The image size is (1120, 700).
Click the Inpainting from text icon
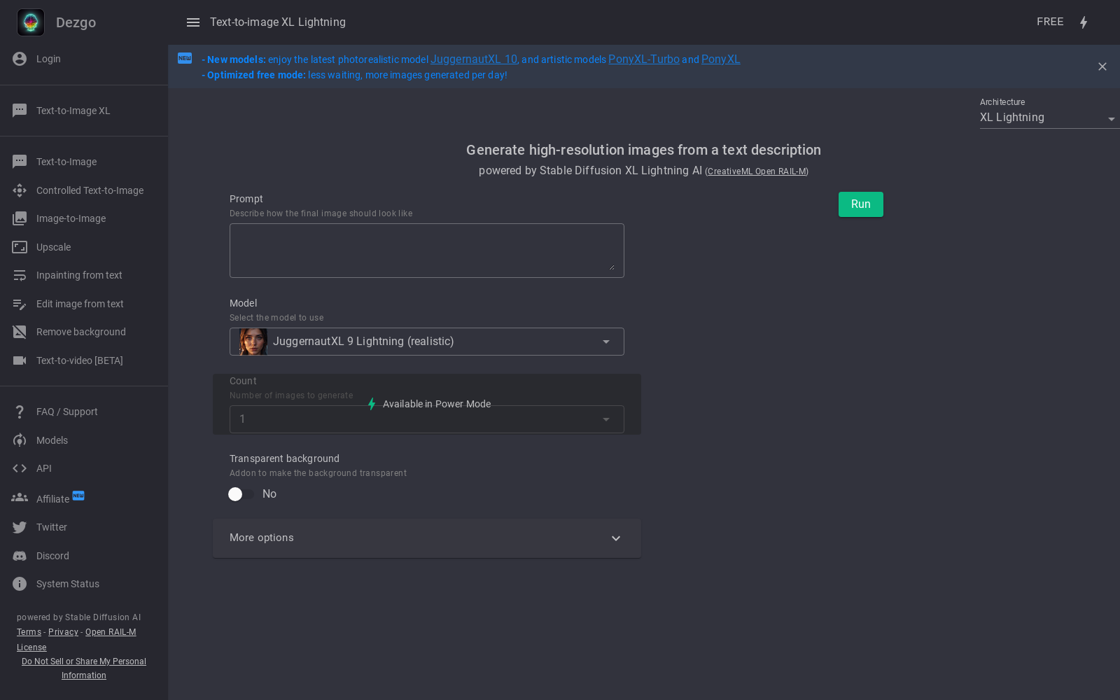(20, 275)
